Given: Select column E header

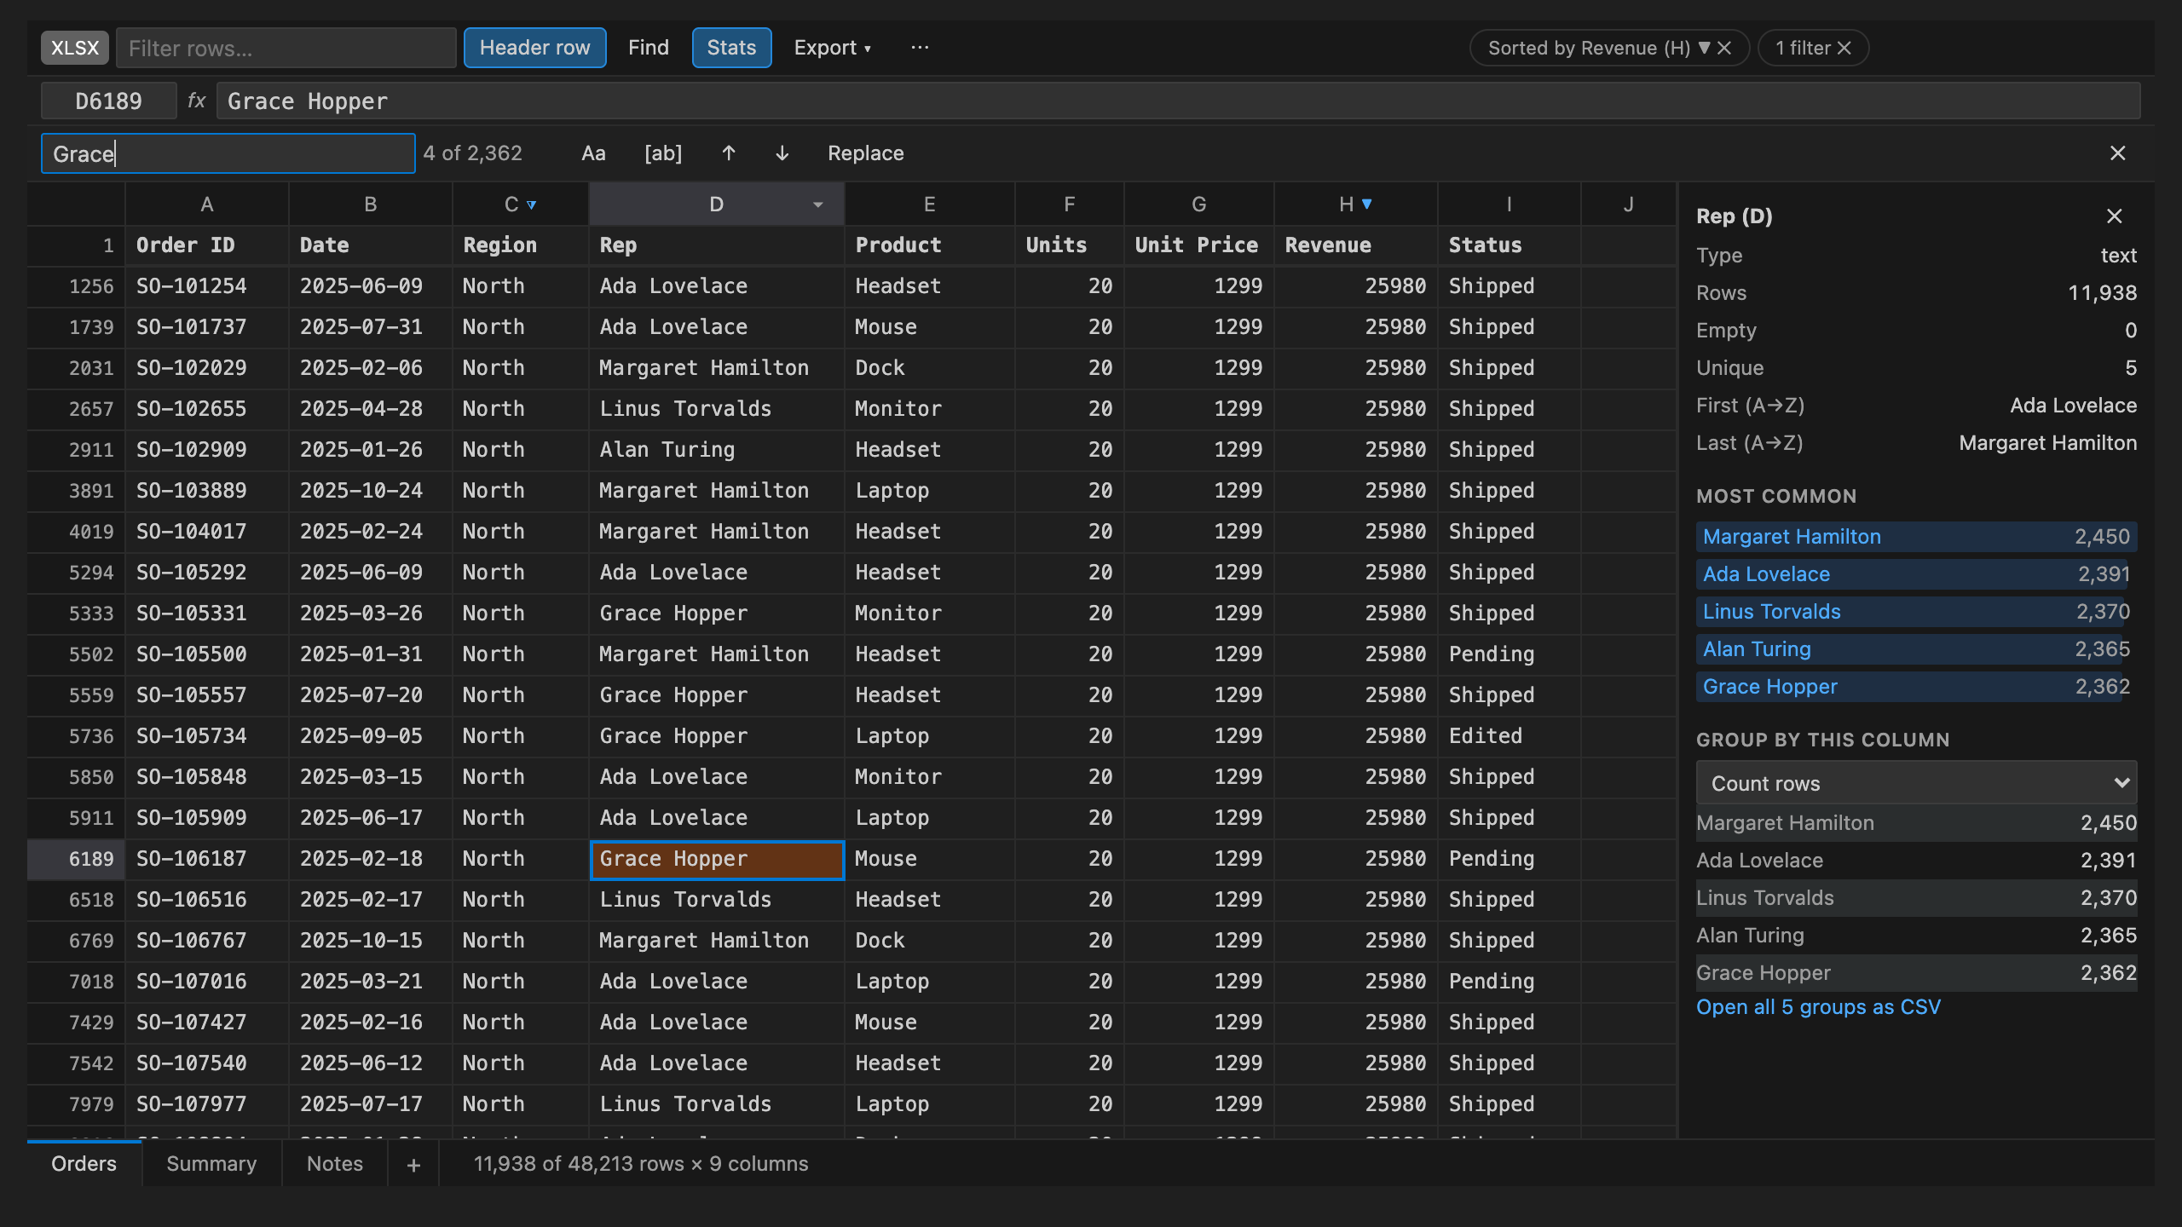Looking at the screenshot, I should [930, 204].
